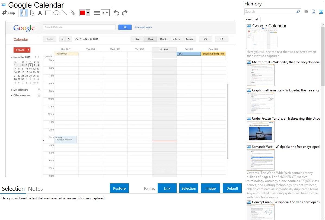Open the Personal tab
The image size is (325, 220).
252,19
